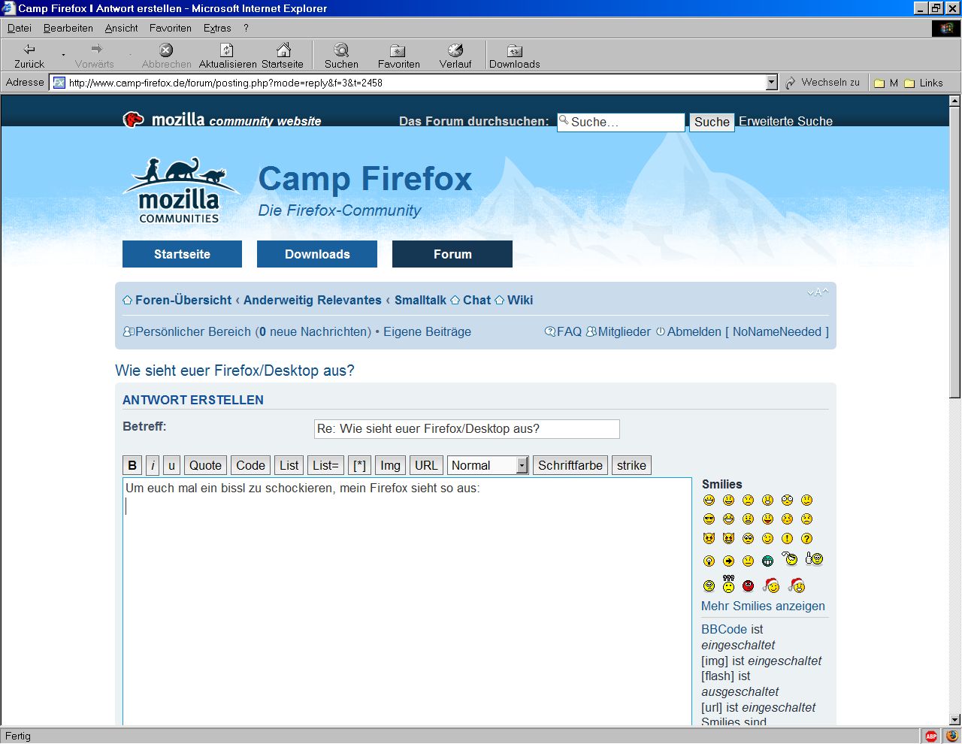This screenshot has width=962, height=744.
Task: Click the forum search input field
Action: tap(621, 122)
